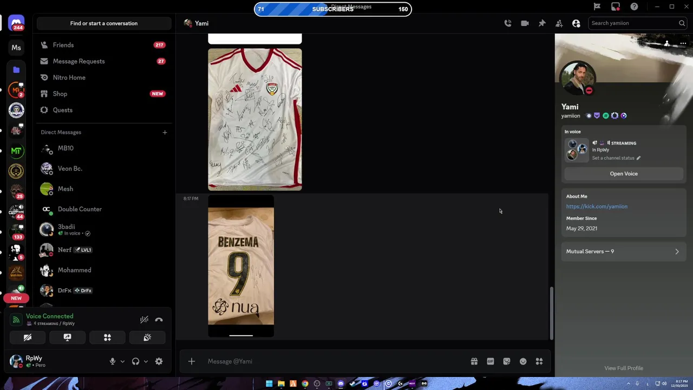Send a gift with the gift icon
This screenshot has width=693, height=390.
[474, 361]
